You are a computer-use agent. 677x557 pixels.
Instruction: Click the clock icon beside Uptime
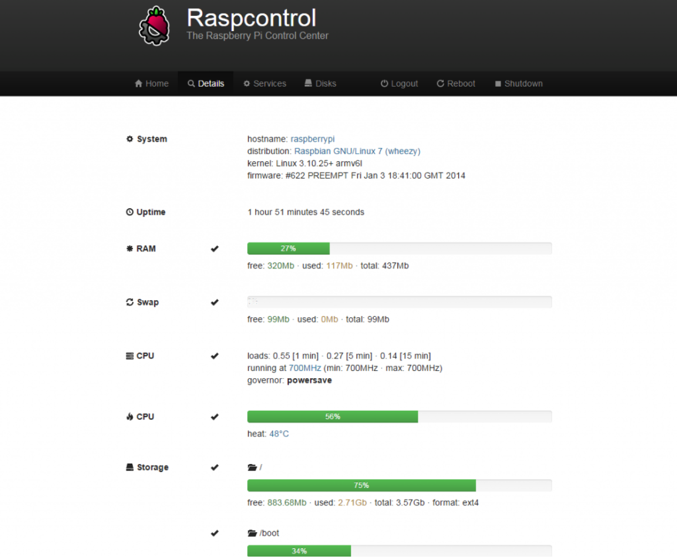pos(130,212)
